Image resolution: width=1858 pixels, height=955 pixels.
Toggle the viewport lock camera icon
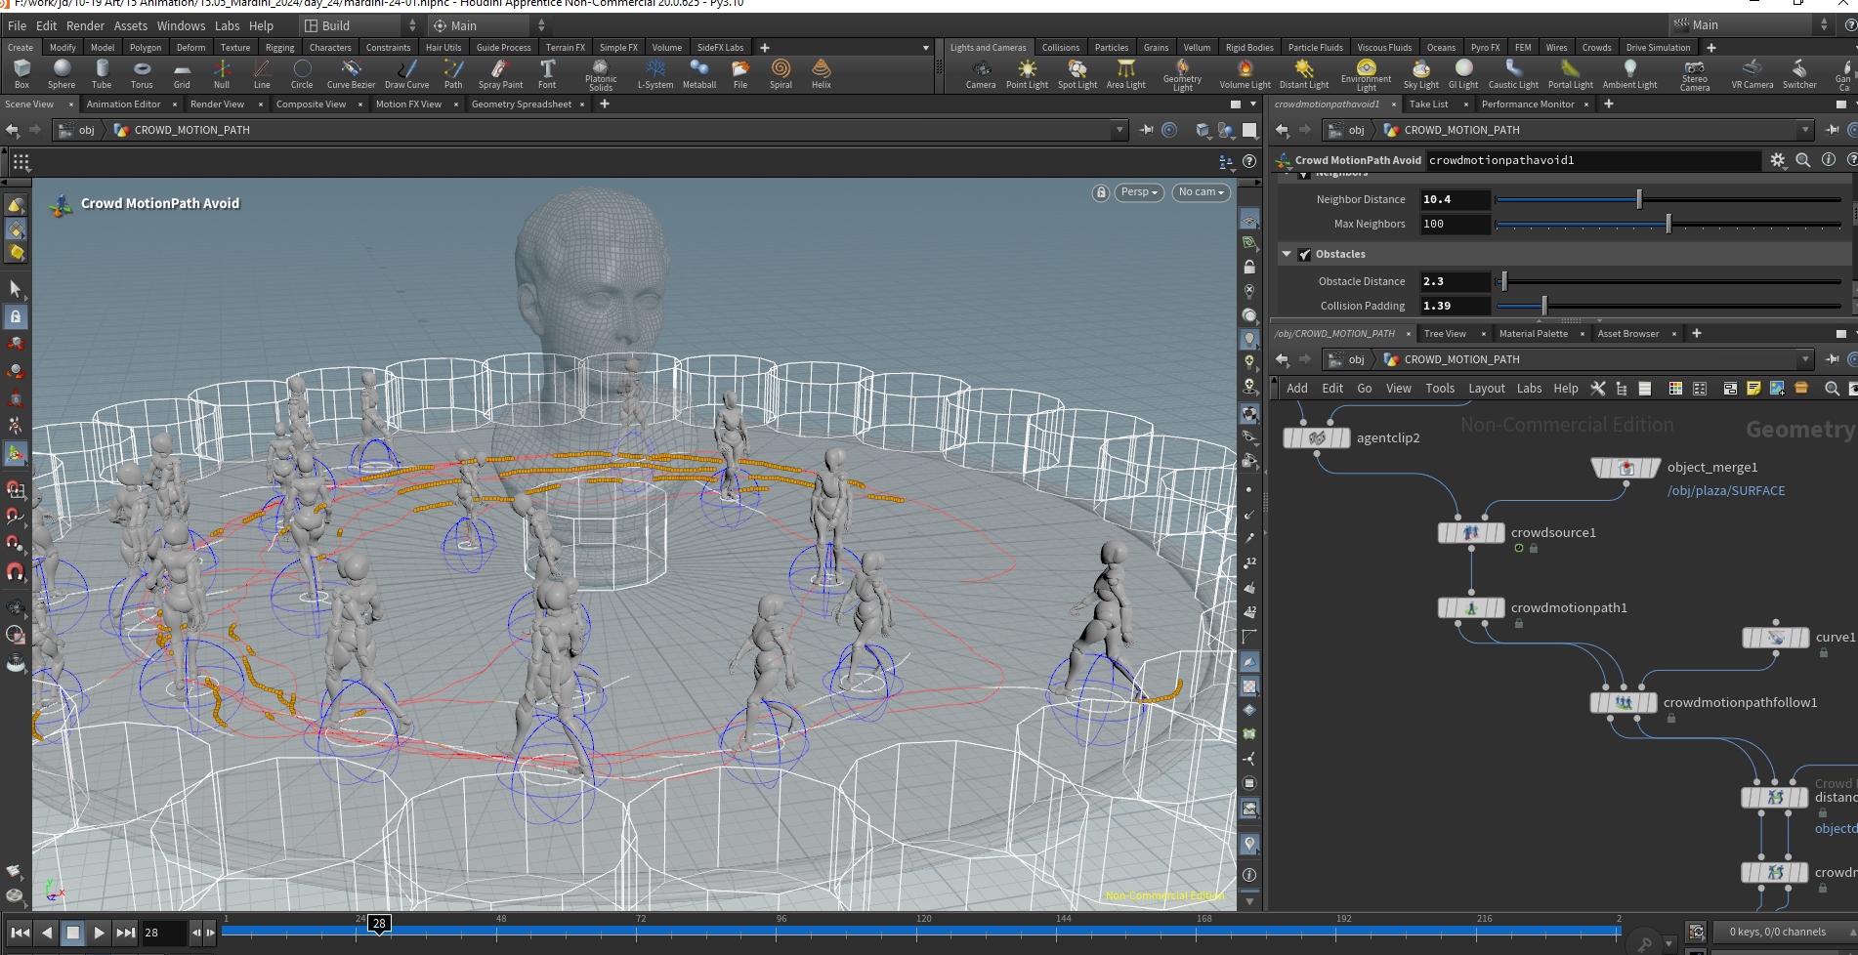(x=1101, y=192)
